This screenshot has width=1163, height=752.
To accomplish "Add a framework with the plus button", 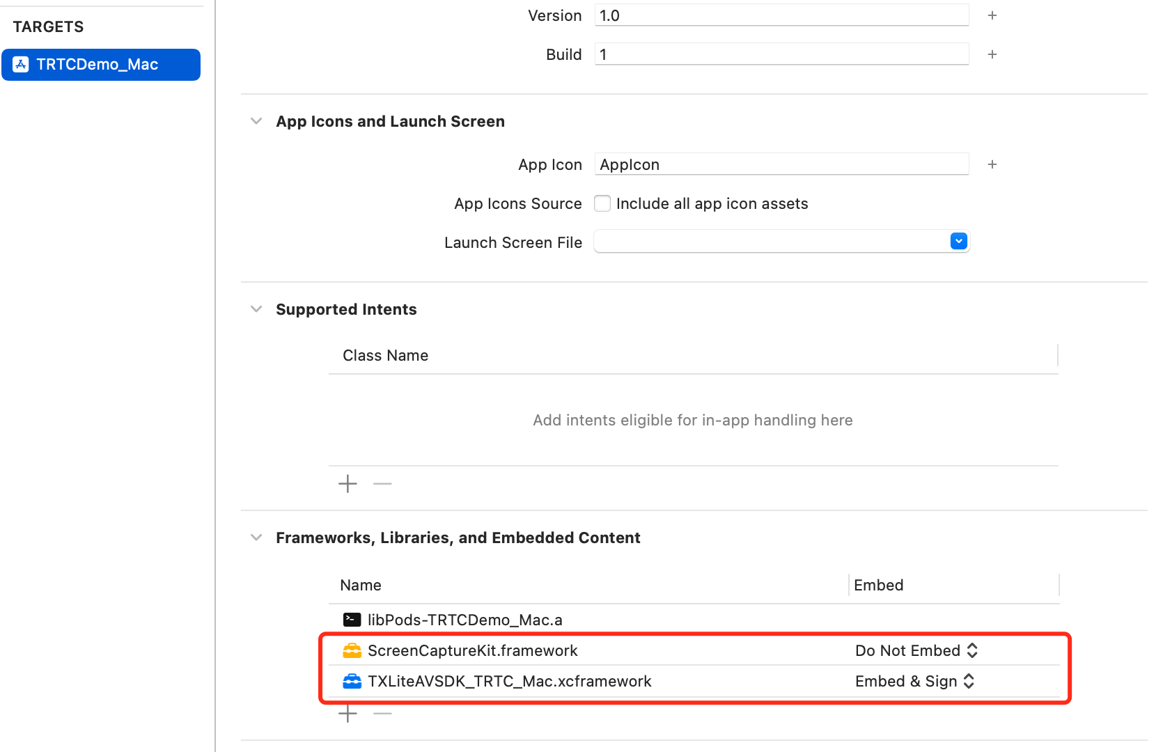I will (x=348, y=714).
